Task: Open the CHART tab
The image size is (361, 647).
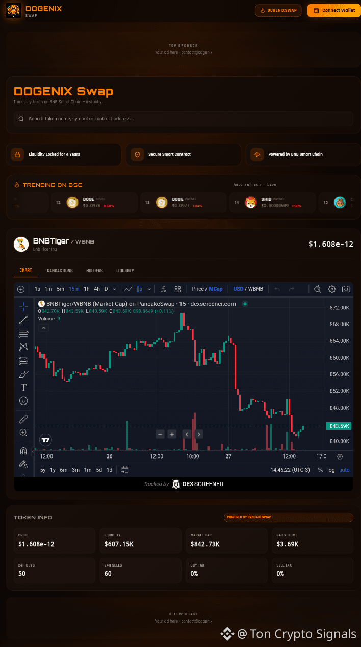Action: click(25, 271)
